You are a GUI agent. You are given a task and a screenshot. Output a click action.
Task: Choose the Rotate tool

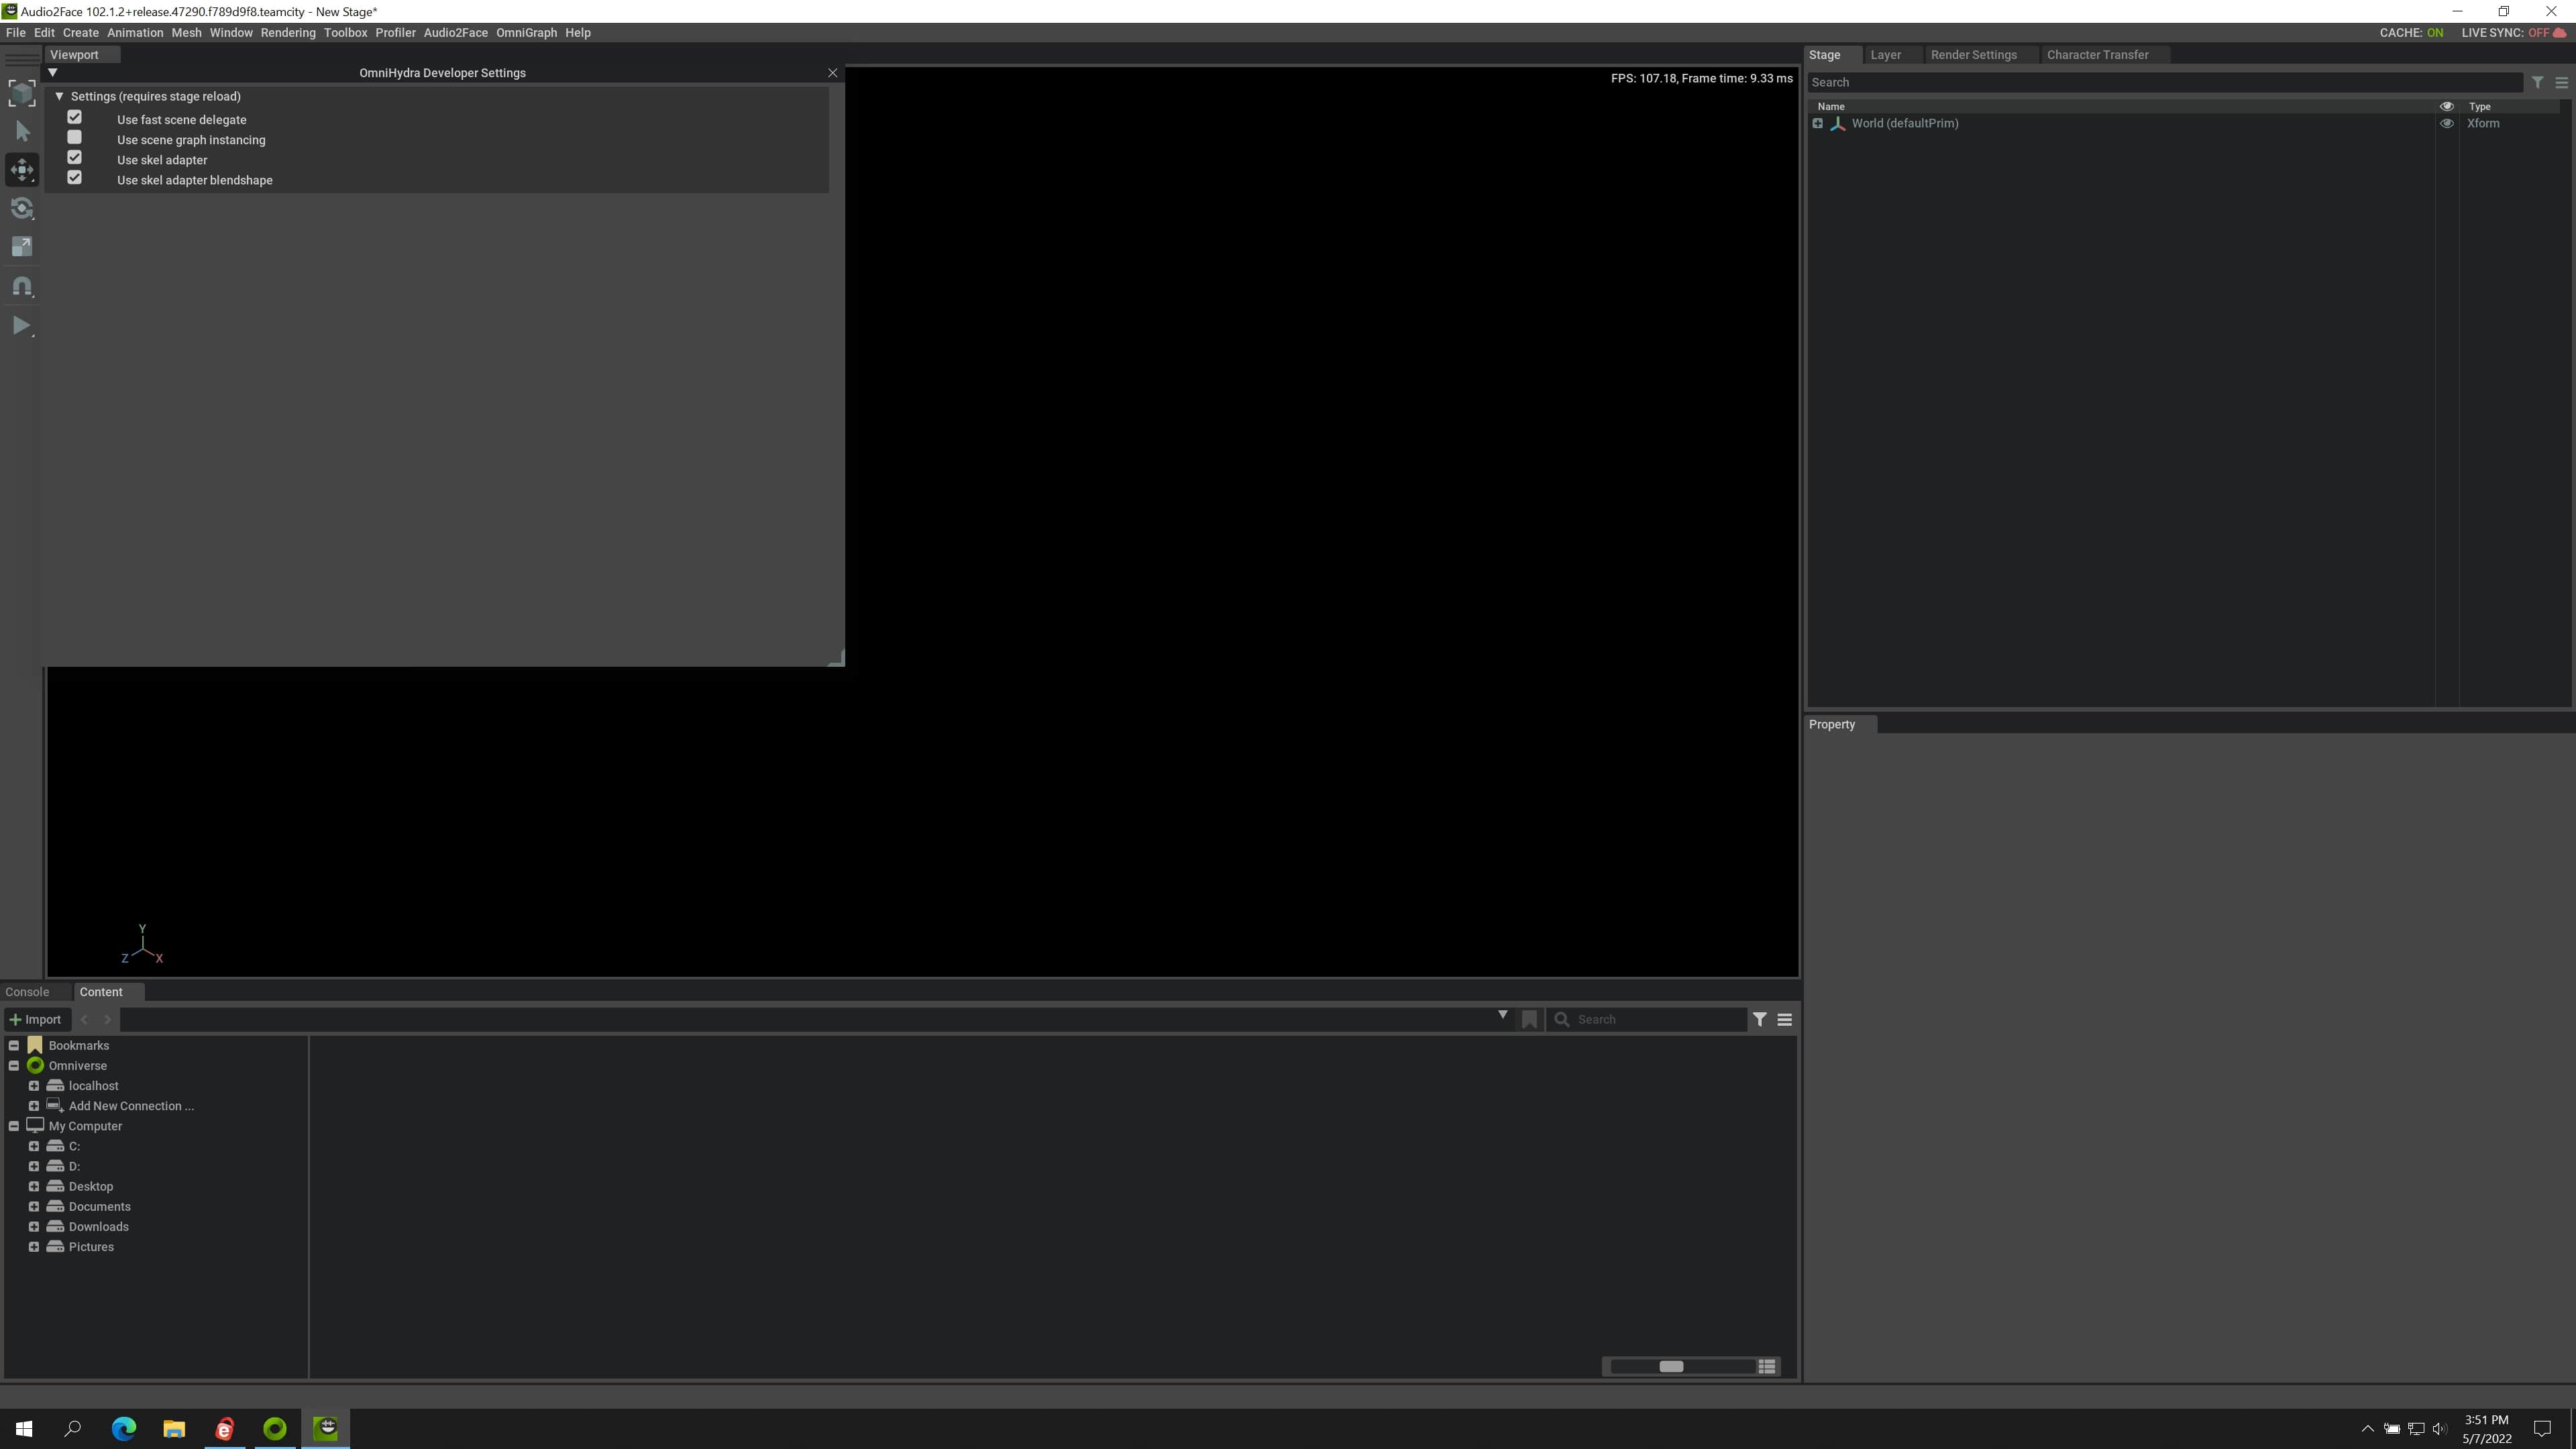[22, 208]
